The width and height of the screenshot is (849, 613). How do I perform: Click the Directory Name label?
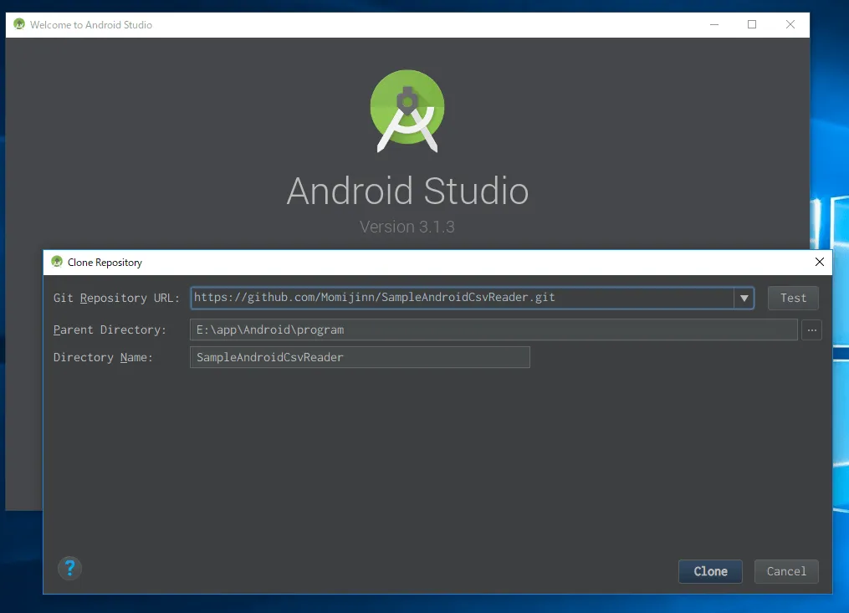tap(103, 357)
